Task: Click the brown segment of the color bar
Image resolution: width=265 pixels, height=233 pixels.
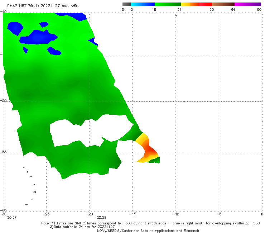Action: point(223,4)
